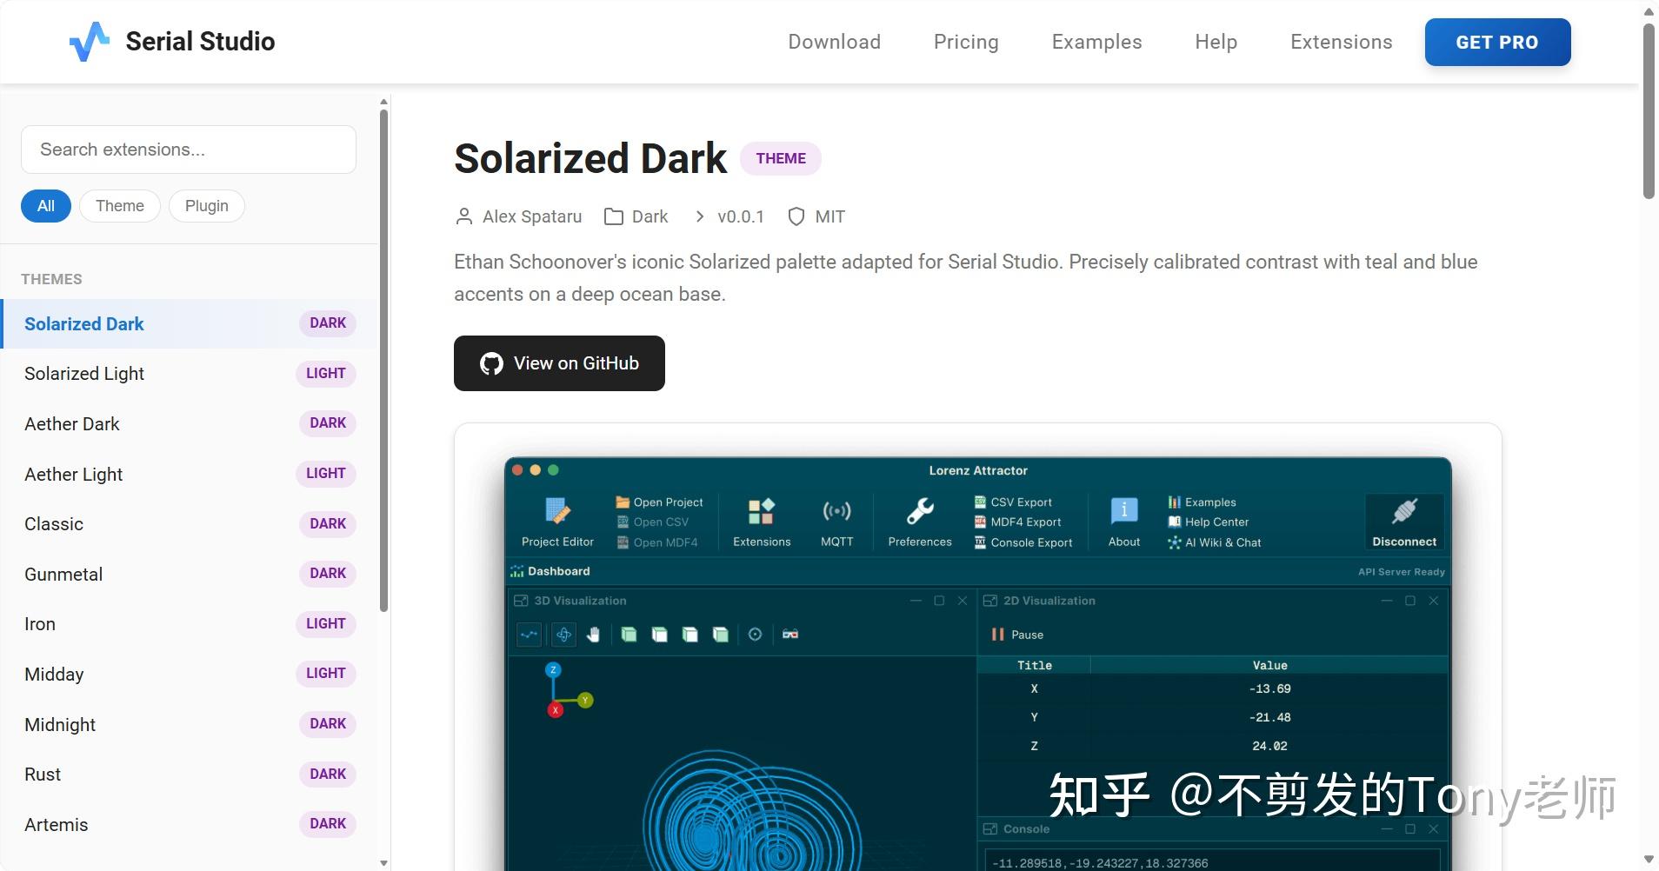1659x871 pixels.
Task: Toggle the orbit navigation tool in 3D toolbar
Action: point(563,635)
